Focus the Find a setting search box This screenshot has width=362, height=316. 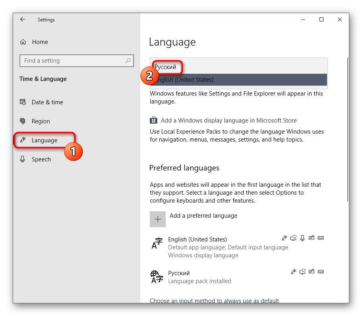77,61
